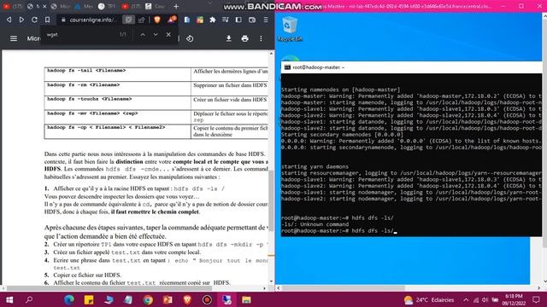Print the PDF document
This screenshot has width=547, height=307.
click(x=245, y=38)
